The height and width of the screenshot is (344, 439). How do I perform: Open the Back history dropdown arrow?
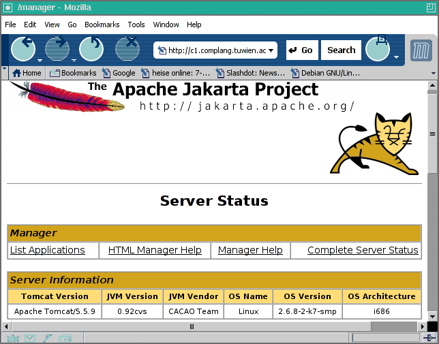pyautogui.click(x=40, y=60)
